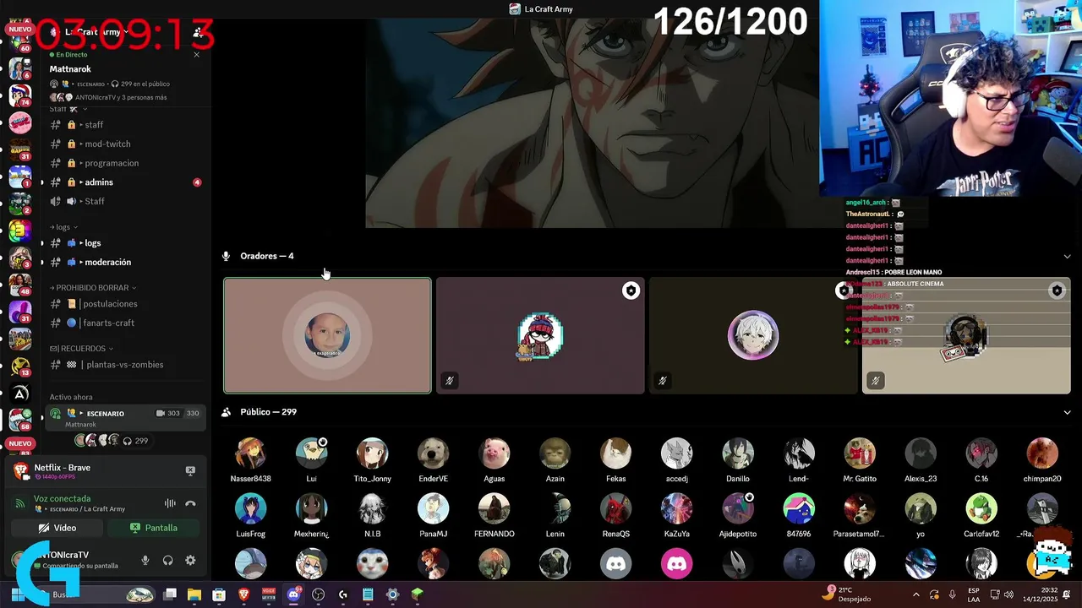Open Minecraft grass block taskbar icon
Viewport: 1082px width, 608px height.
[417, 594]
